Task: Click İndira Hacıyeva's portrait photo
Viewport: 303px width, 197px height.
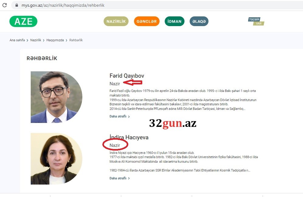Action: 57,159
